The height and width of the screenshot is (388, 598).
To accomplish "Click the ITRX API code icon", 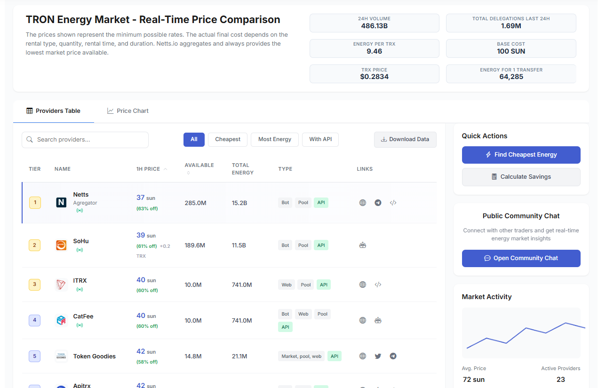I will tap(378, 285).
